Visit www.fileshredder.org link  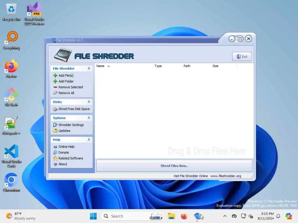(226, 176)
